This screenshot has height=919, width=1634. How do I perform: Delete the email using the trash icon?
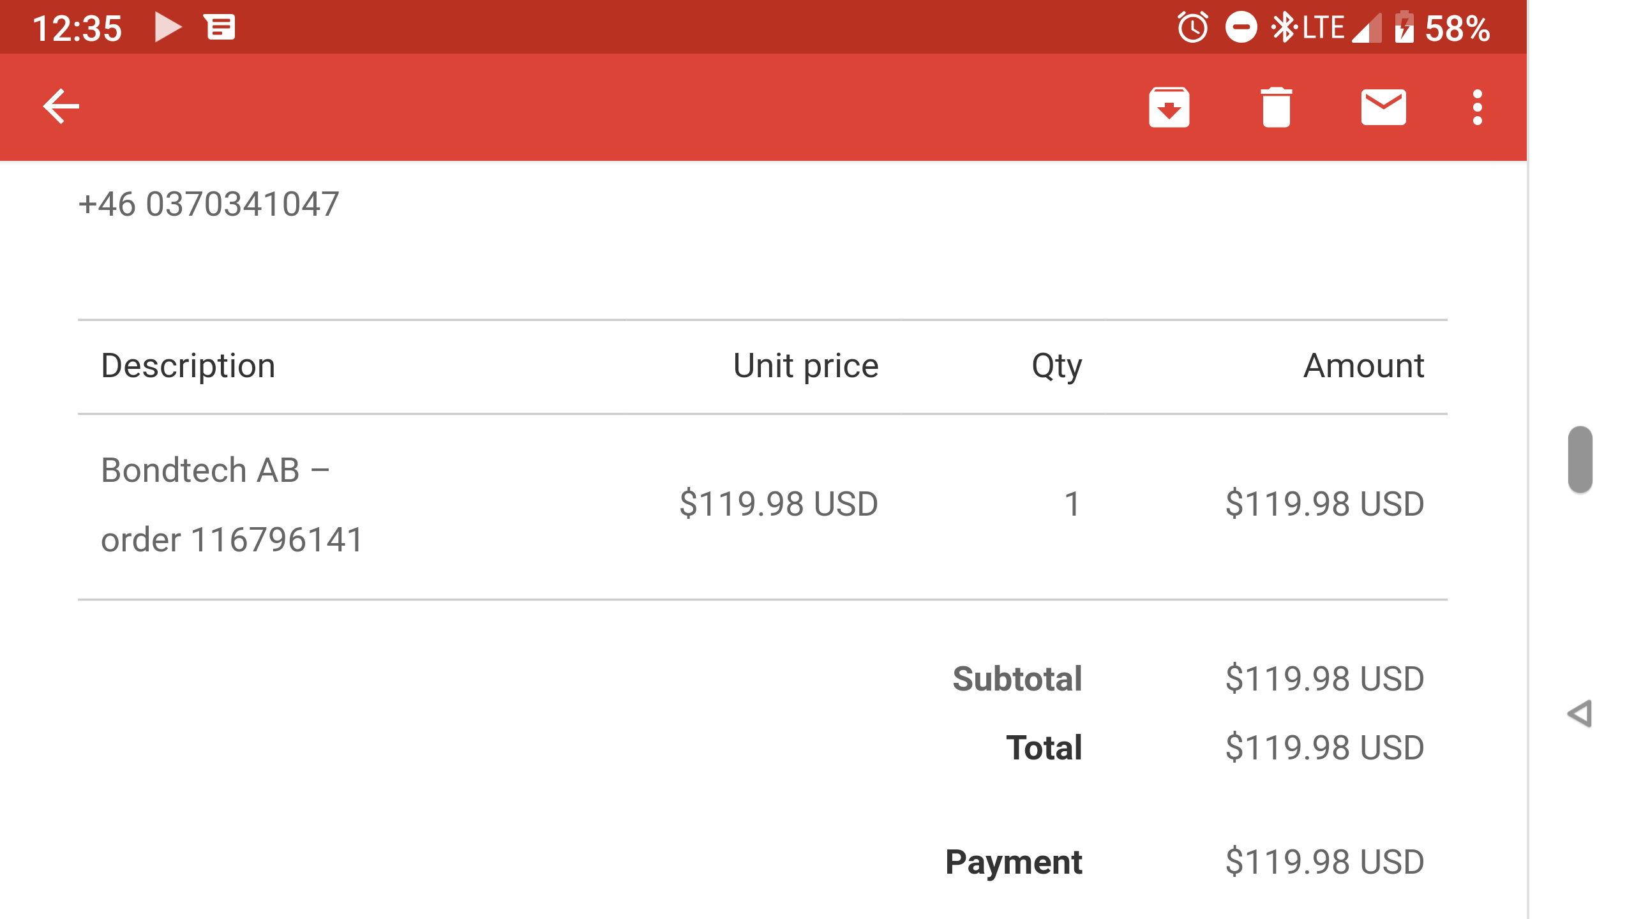pyautogui.click(x=1276, y=107)
